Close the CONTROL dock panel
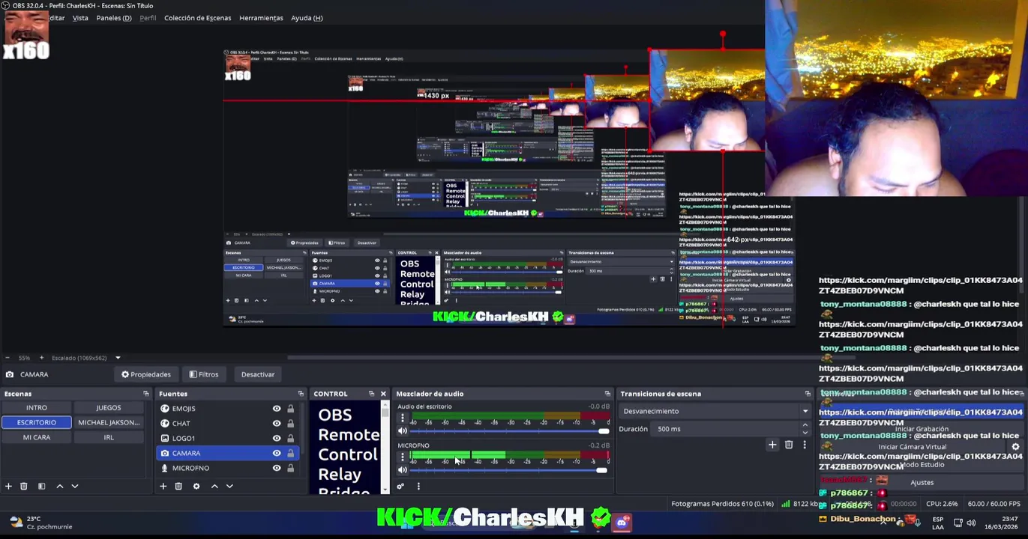Viewport: 1028px width, 539px height. tap(383, 394)
